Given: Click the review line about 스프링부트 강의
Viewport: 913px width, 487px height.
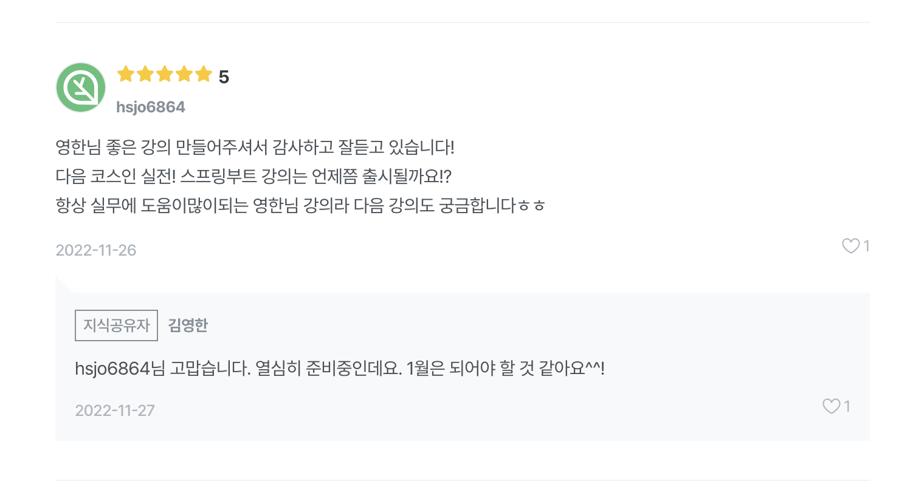Looking at the screenshot, I should point(255,177).
